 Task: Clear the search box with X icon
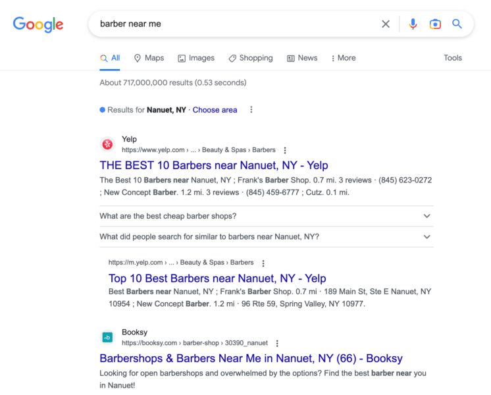pyautogui.click(x=386, y=24)
